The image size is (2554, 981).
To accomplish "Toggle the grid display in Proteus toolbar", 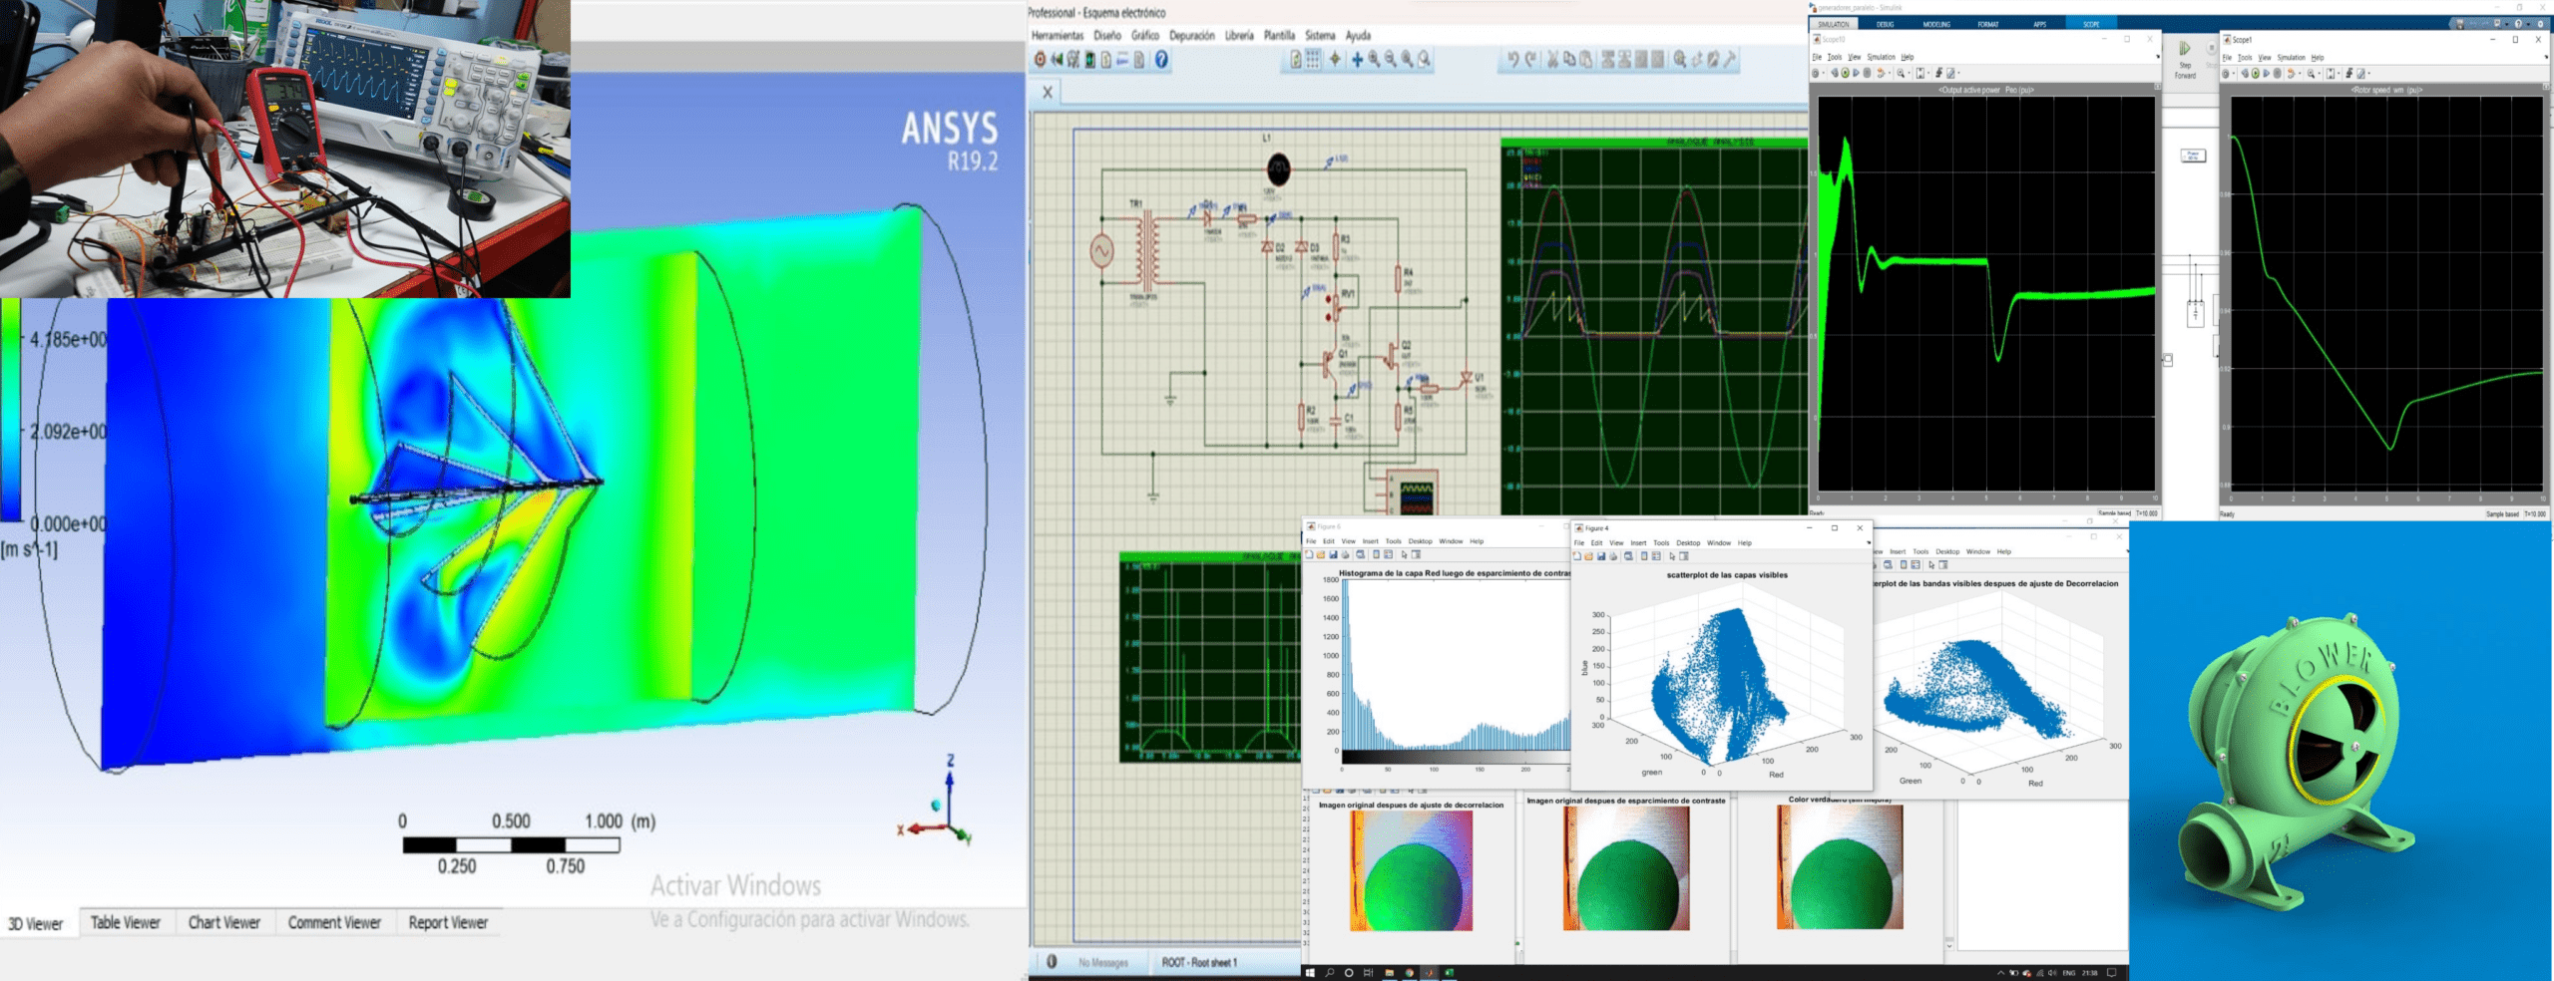I will (x=1313, y=60).
